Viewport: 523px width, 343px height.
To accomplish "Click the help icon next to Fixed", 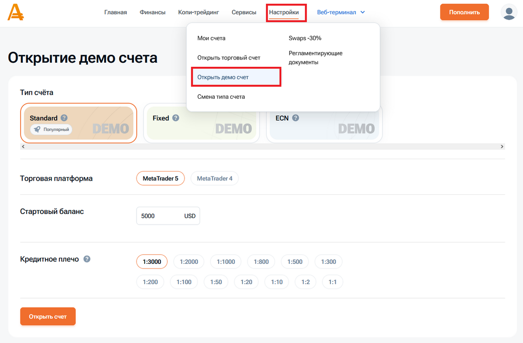I will tap(176, 118).
